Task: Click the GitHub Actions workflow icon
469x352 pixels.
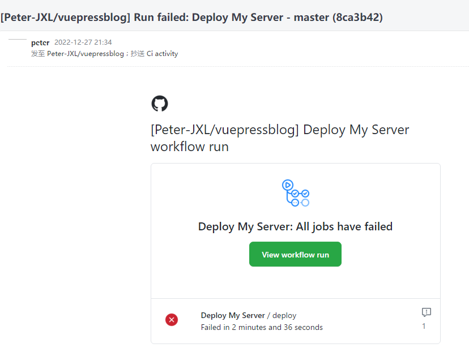Action: tap(296, 193)
